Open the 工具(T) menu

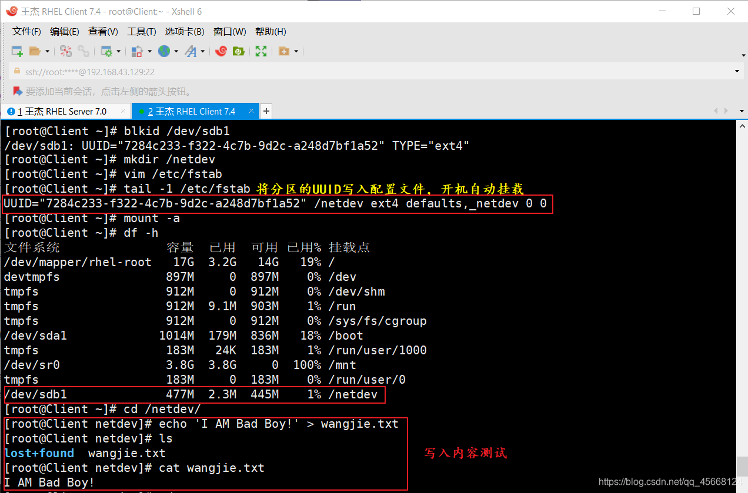(142, 31)
